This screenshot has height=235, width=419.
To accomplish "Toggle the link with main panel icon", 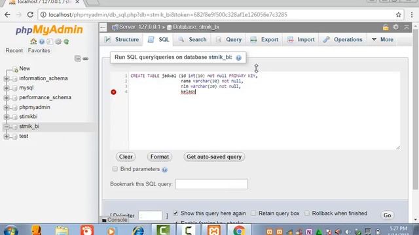I will [x=86, y=59].
